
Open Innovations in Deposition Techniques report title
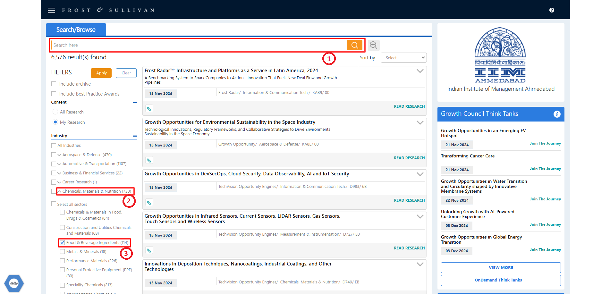(x=238, y=266)
